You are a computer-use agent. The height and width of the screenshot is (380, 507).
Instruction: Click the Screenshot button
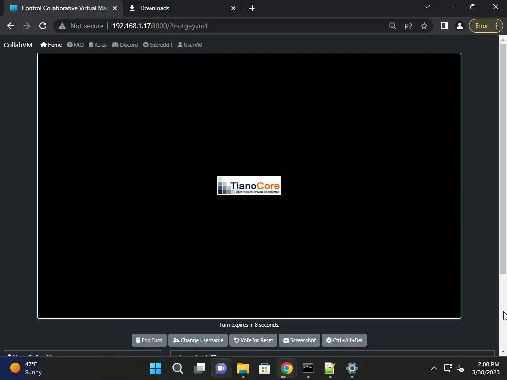(300, 340)
